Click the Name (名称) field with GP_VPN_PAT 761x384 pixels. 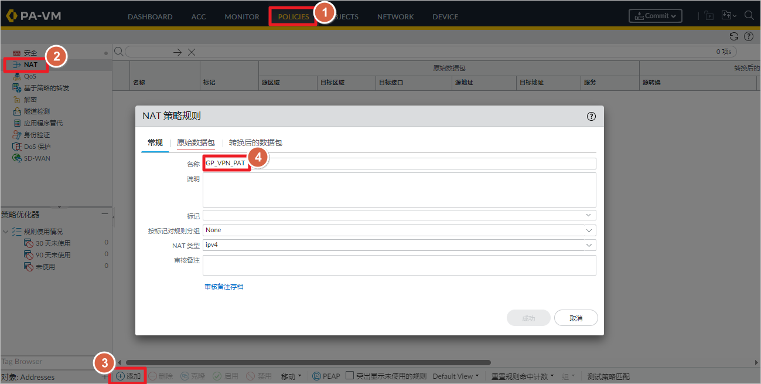(400, 163)
